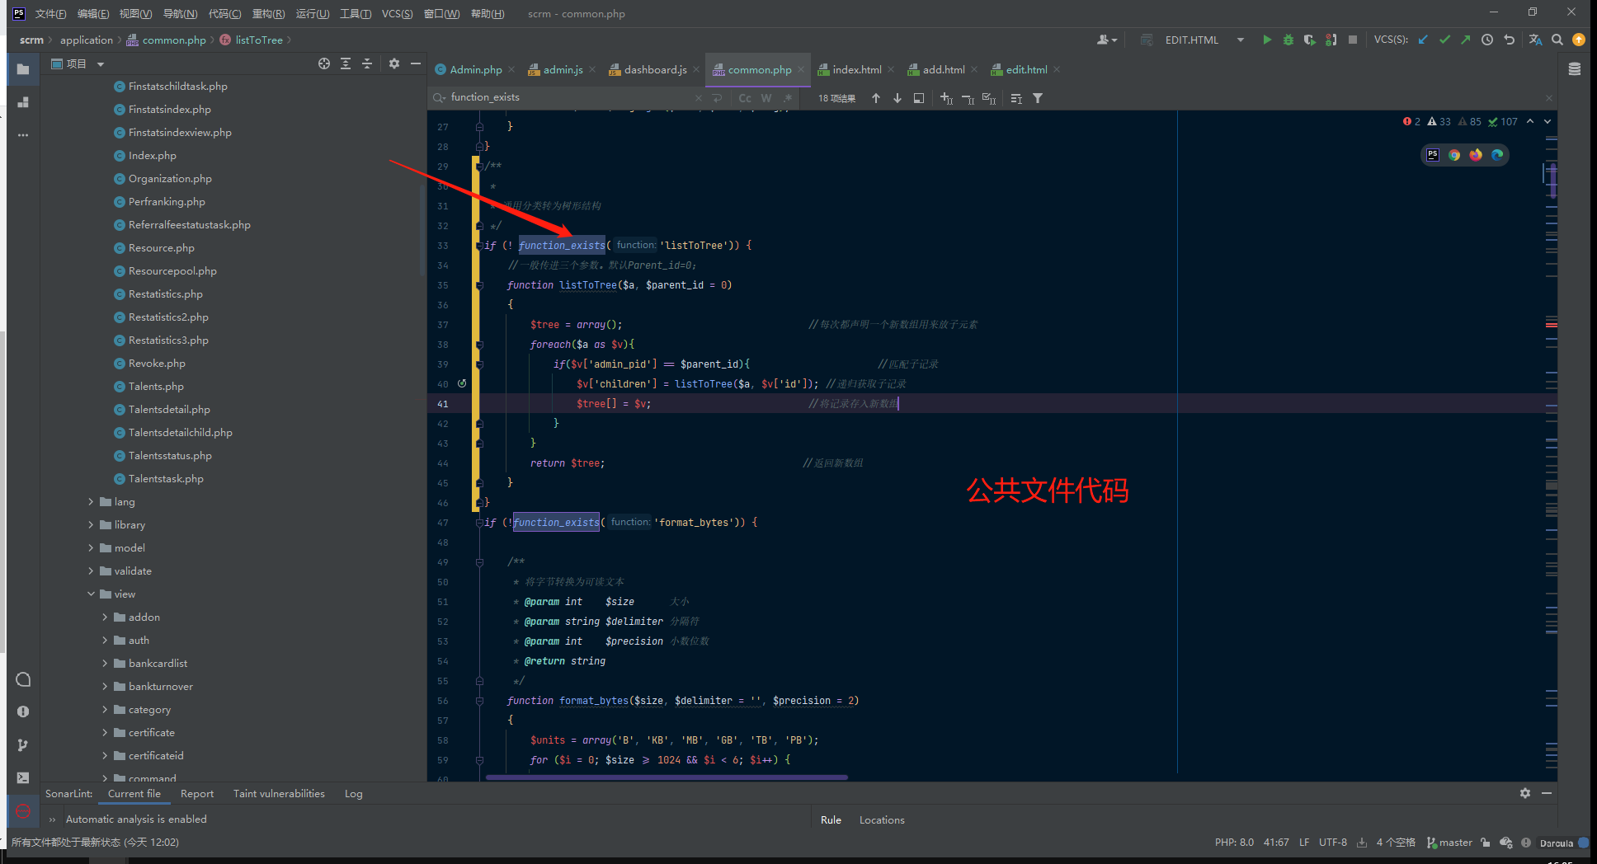
Task: Commit changes with the green checkmark
Action: pos(1444,40)
